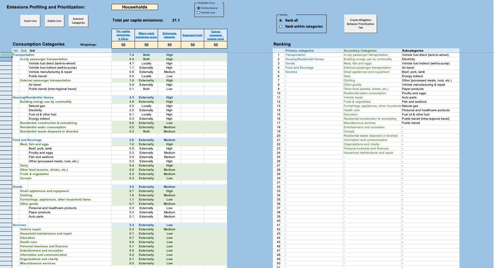Select the Goods primary category row
Screen dimensions: 495x268
click(x=119, y=187)
